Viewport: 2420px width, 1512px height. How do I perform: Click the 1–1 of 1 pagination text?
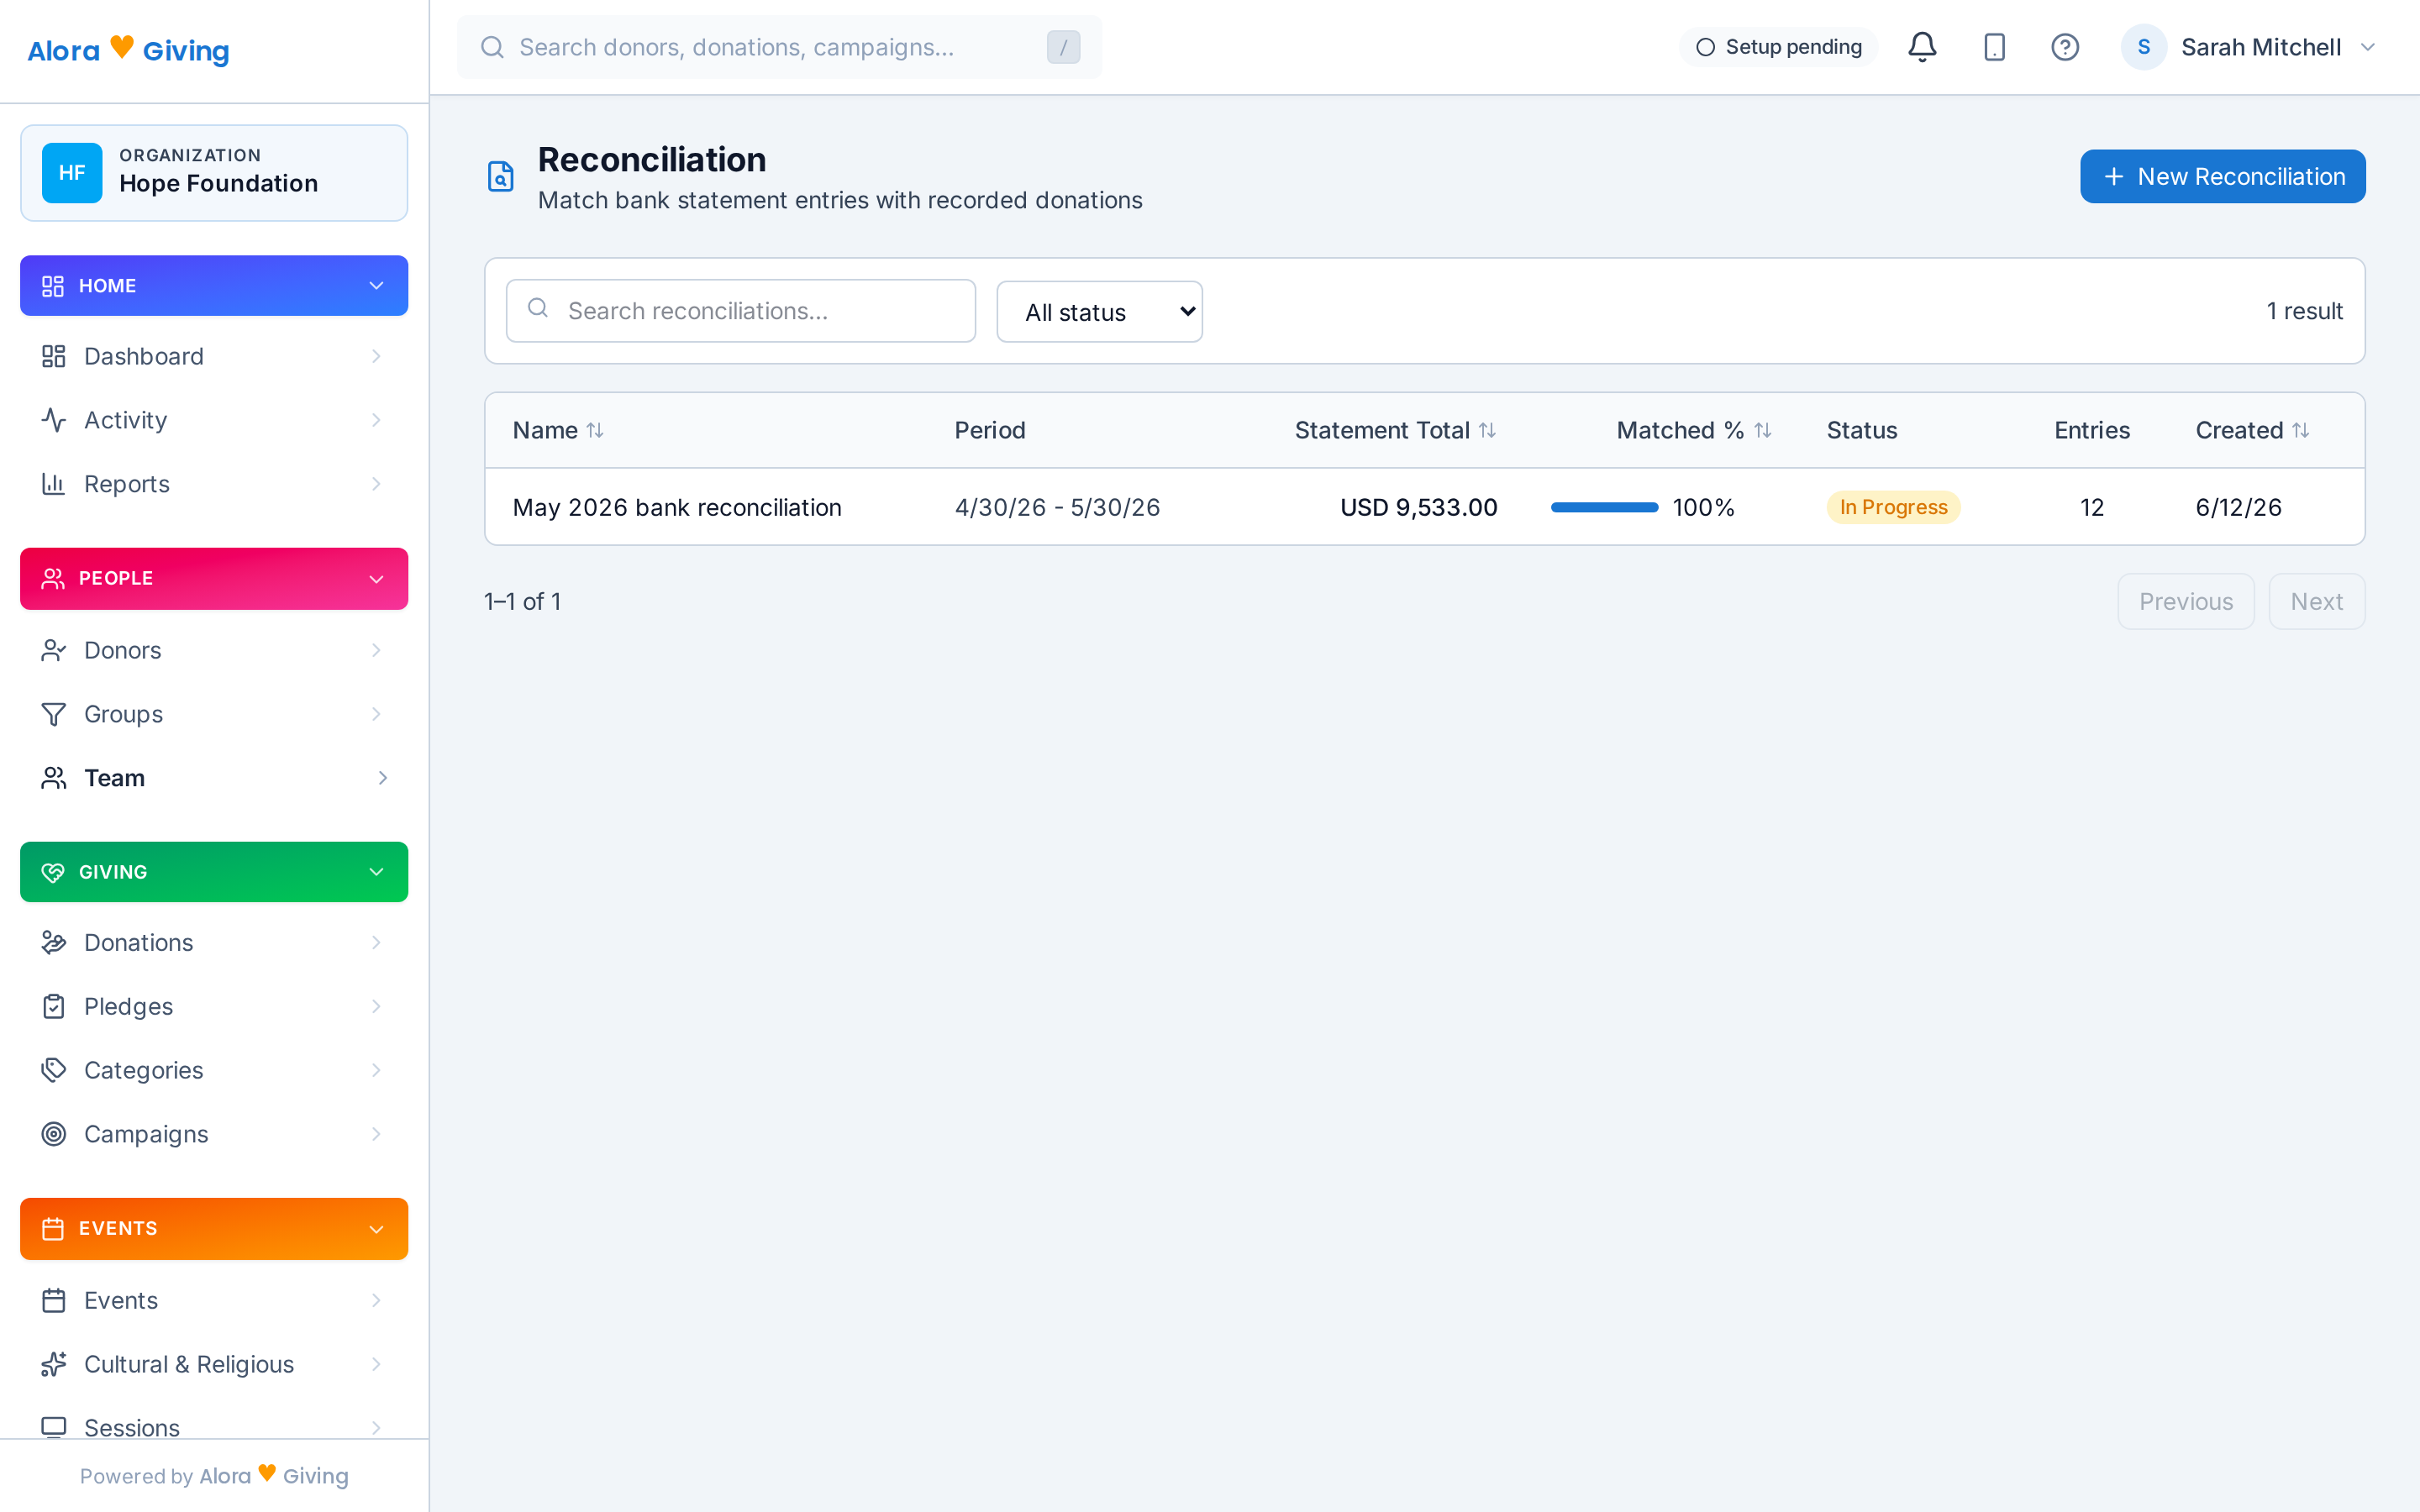point(522,601)
